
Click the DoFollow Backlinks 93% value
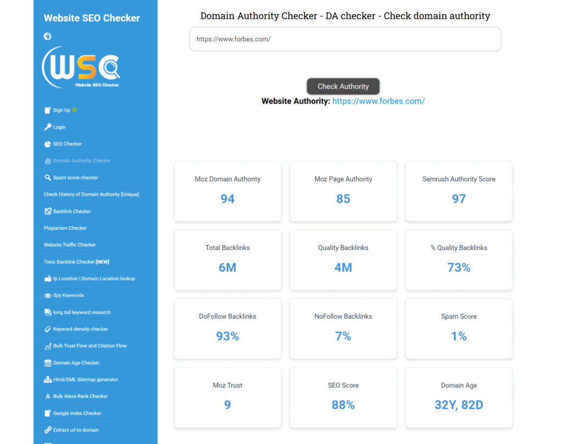coord(228,336)
